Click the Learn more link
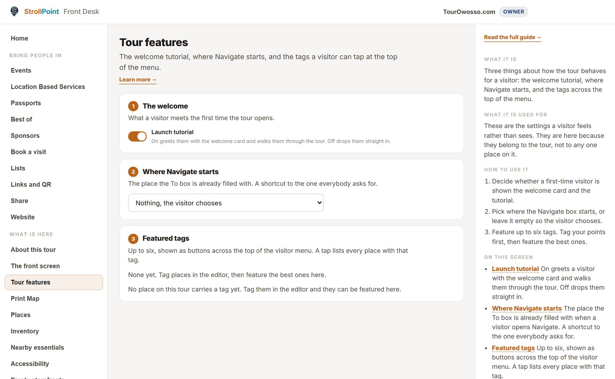The width and height of the screenshot is (615, 379). click(x=138, y=80)
